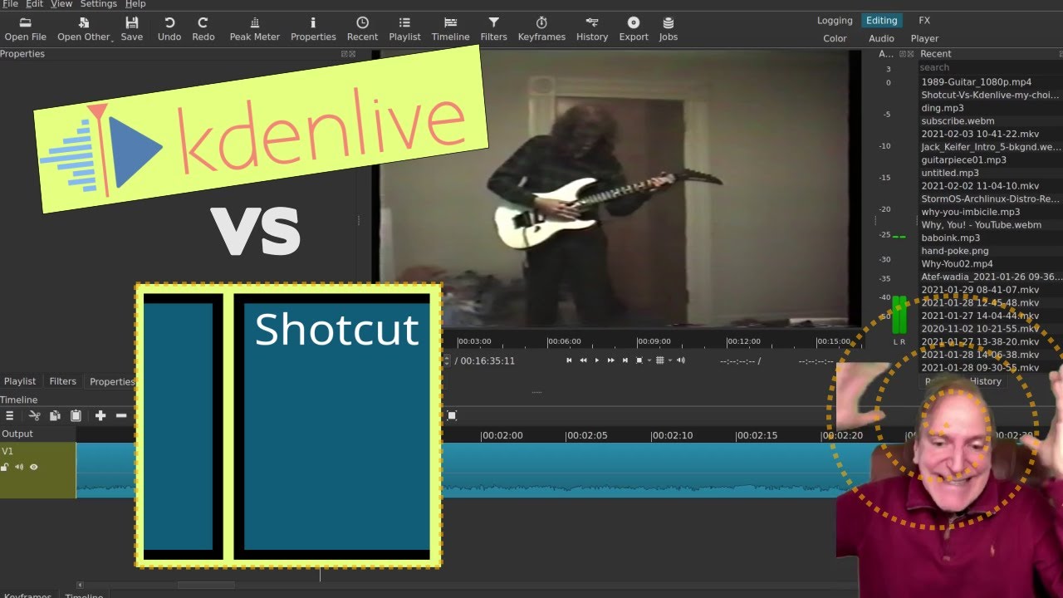Switch to the Editing layout

[882, 21]
